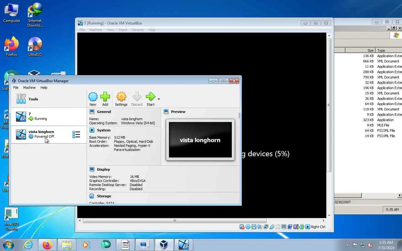Select the Tools item in VirtualBox Manager

(49, 99)
